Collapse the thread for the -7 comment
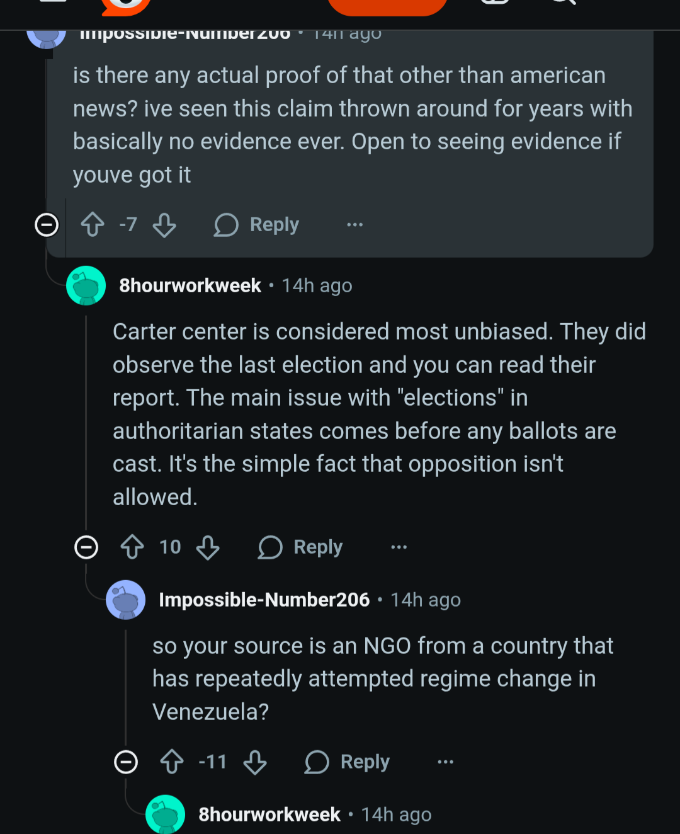Viewport: 680px width, 834px height. (x=47, y=225)
